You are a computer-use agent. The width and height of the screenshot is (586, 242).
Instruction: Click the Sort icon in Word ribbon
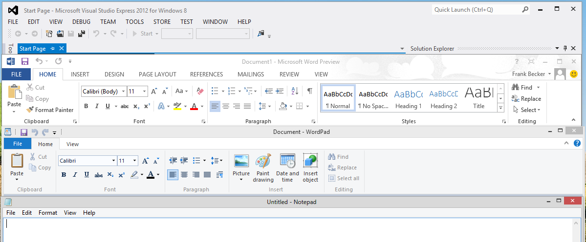[295, 91]
